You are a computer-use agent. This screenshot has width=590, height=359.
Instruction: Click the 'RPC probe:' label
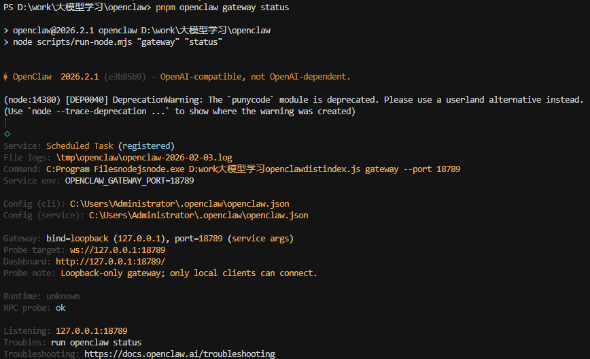[x=27, y=308]
